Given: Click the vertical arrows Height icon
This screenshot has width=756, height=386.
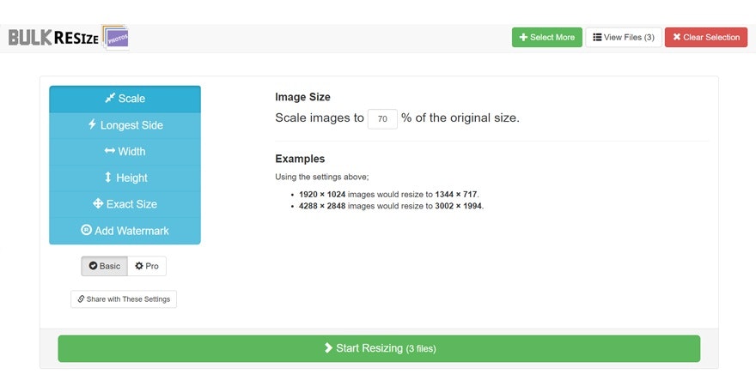Looking at the screenshot, I should click(x=108, y=178).
